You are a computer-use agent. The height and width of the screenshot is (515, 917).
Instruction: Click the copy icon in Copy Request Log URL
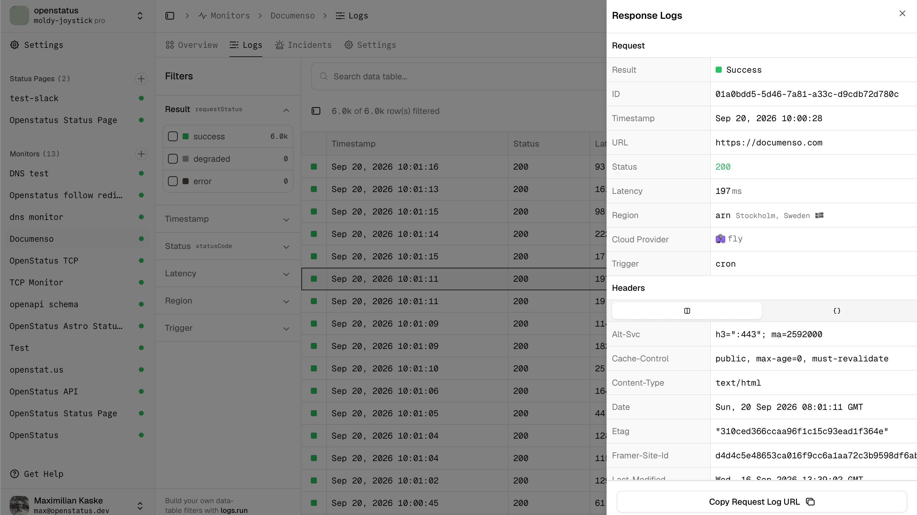pyautogui.click(x=810, y=501)
